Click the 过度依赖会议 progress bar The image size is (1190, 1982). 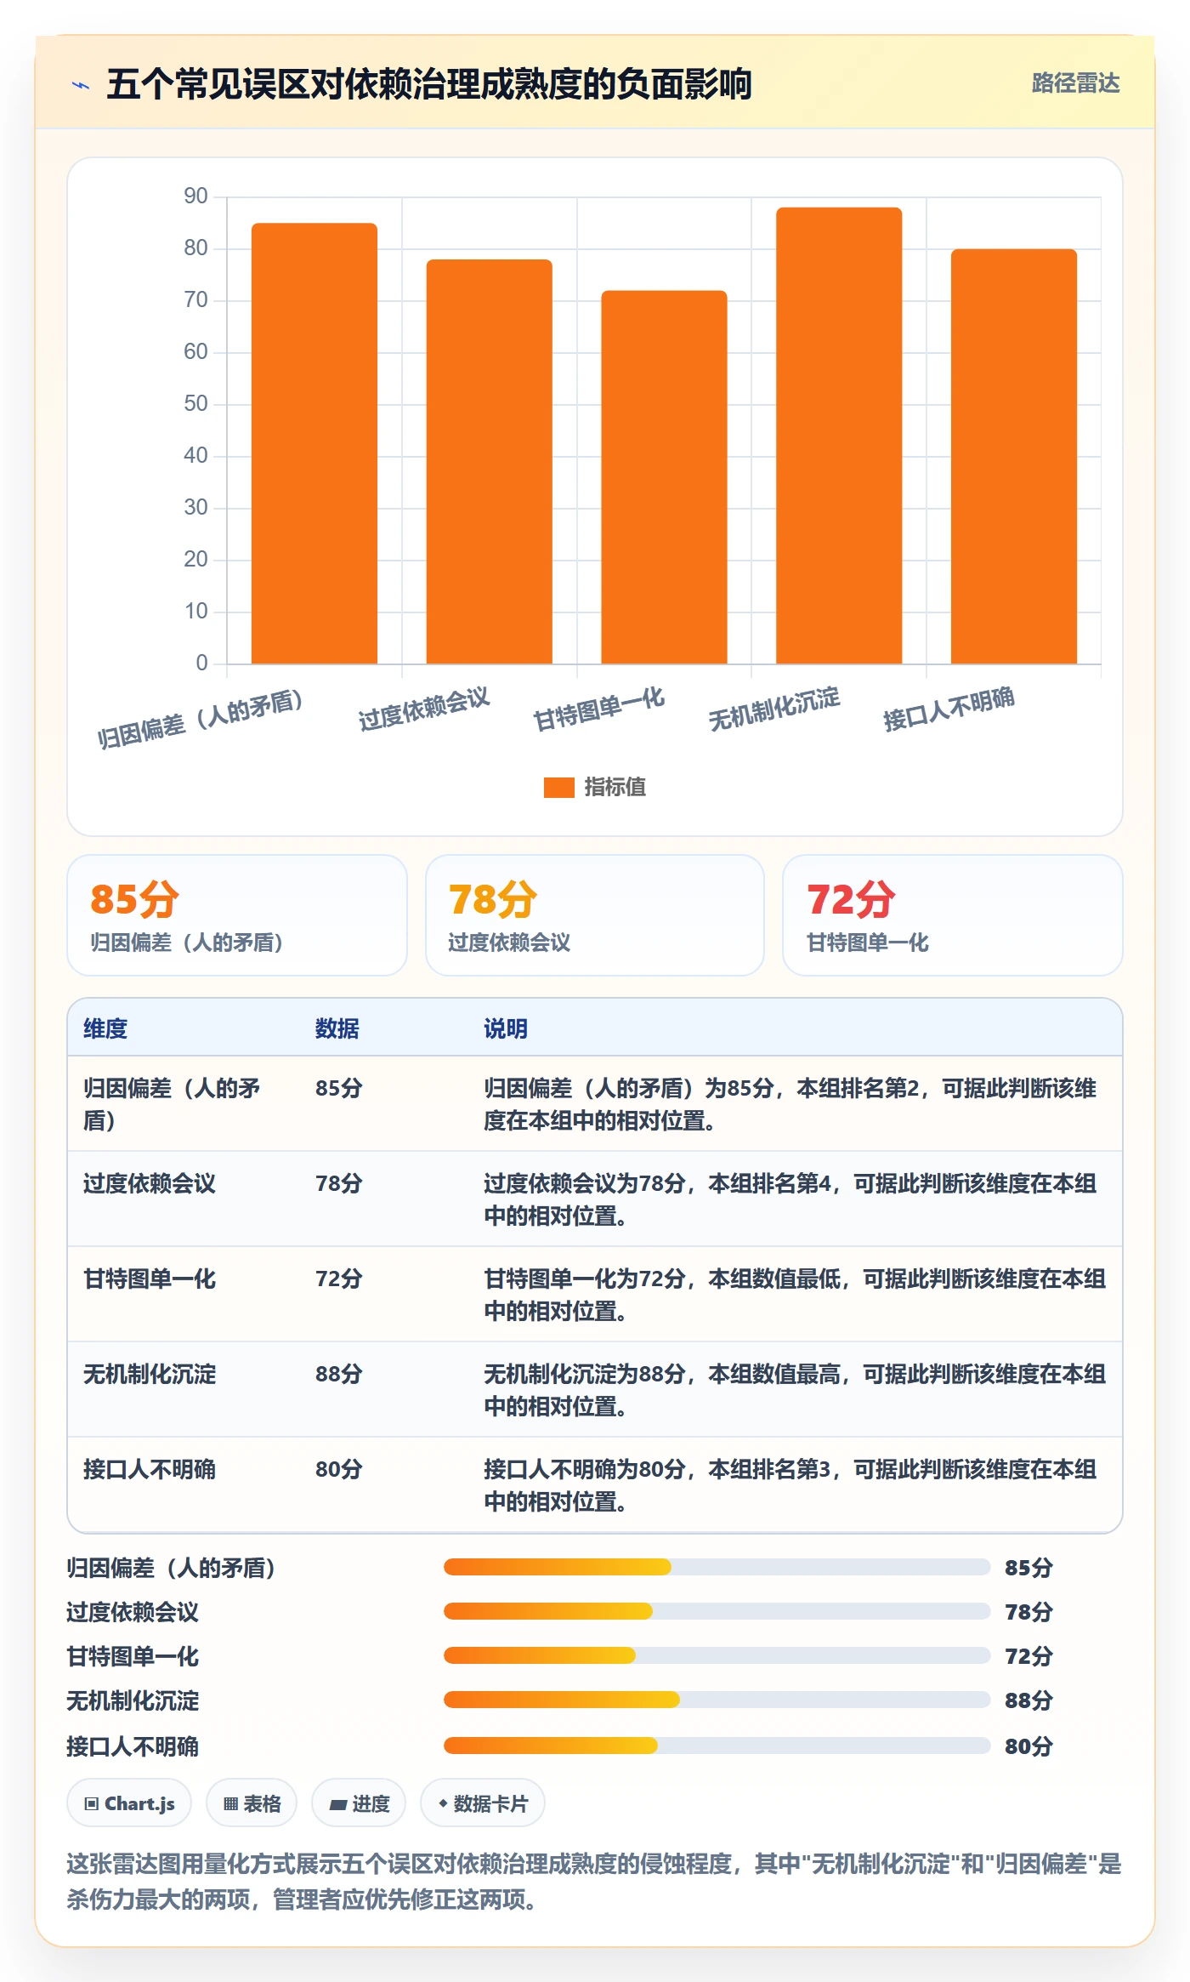tap(717, 1611)
